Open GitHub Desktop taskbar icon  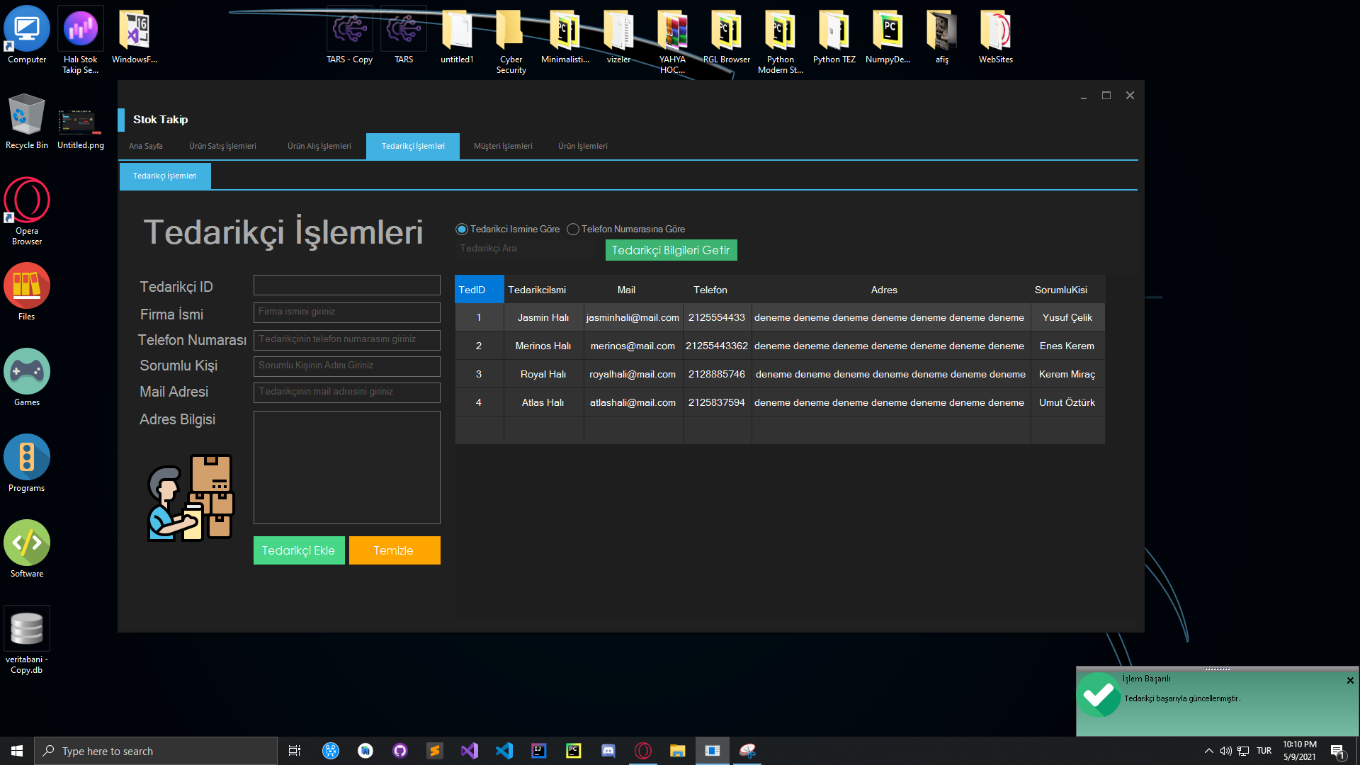click(x=399, y=751)
